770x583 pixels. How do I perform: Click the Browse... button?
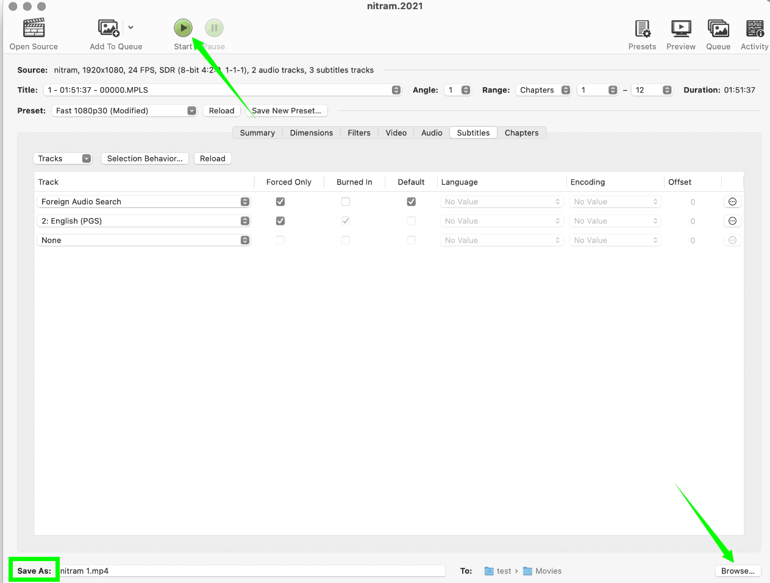click(x=737, y=571)
